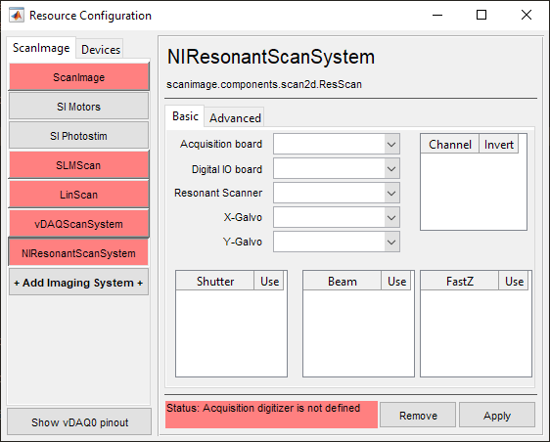
Task: Click the Digital IO board label
Action: [x=227, y=169]
